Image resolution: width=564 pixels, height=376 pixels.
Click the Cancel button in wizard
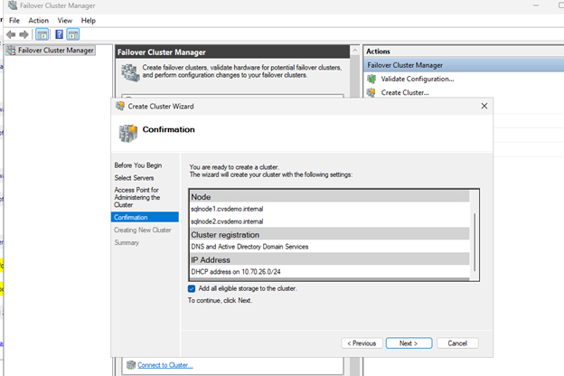(x=457, y=343)
